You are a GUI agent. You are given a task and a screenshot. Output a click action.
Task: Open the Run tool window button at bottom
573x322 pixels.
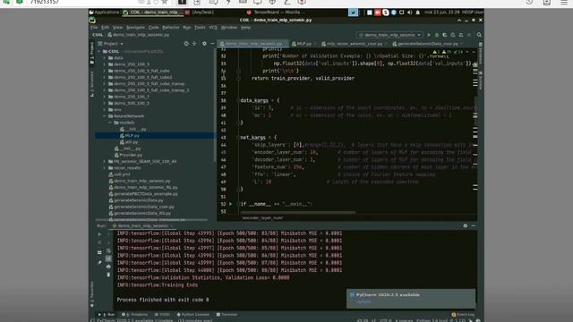tap(106, 314)
